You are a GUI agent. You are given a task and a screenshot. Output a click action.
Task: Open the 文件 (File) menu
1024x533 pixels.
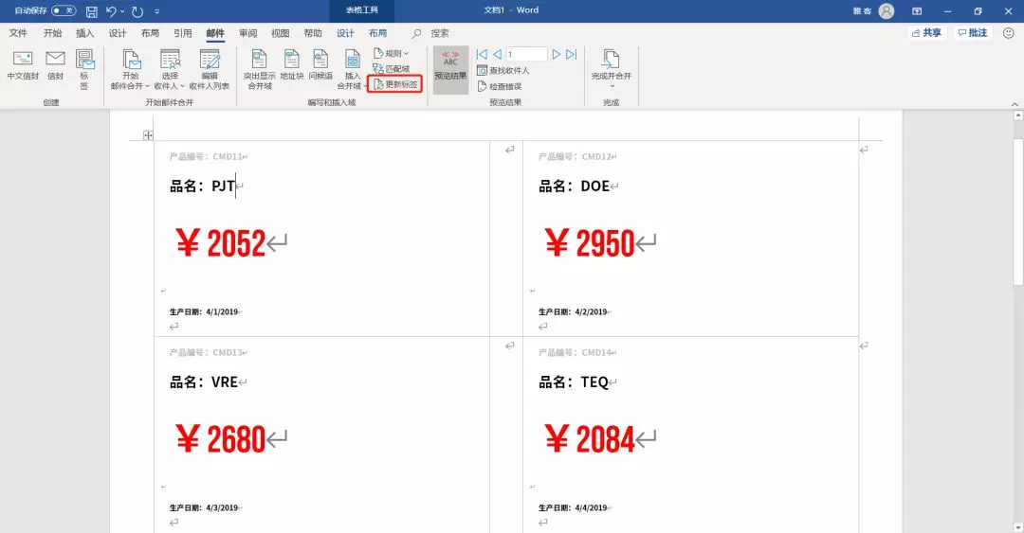(x=18, y=33)
